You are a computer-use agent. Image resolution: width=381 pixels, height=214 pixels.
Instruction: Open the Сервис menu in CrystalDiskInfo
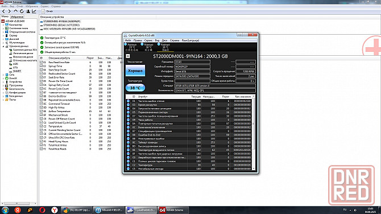(148, 40)
